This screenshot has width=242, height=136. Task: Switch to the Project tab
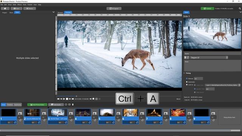[x=5, y=12]
